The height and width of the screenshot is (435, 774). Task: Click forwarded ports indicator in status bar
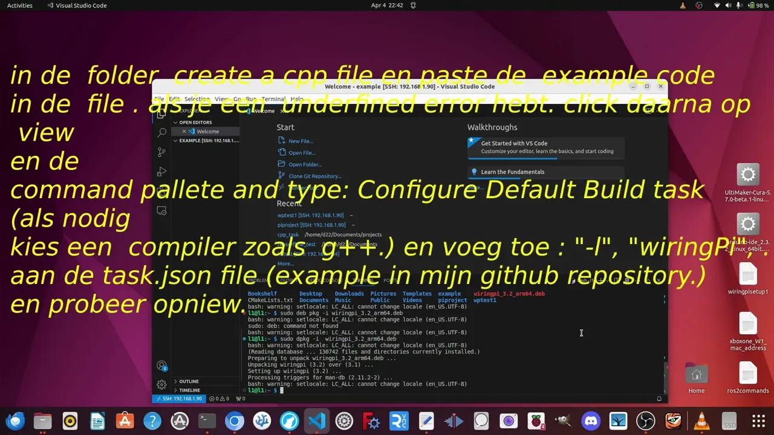(x=240, y=399)
